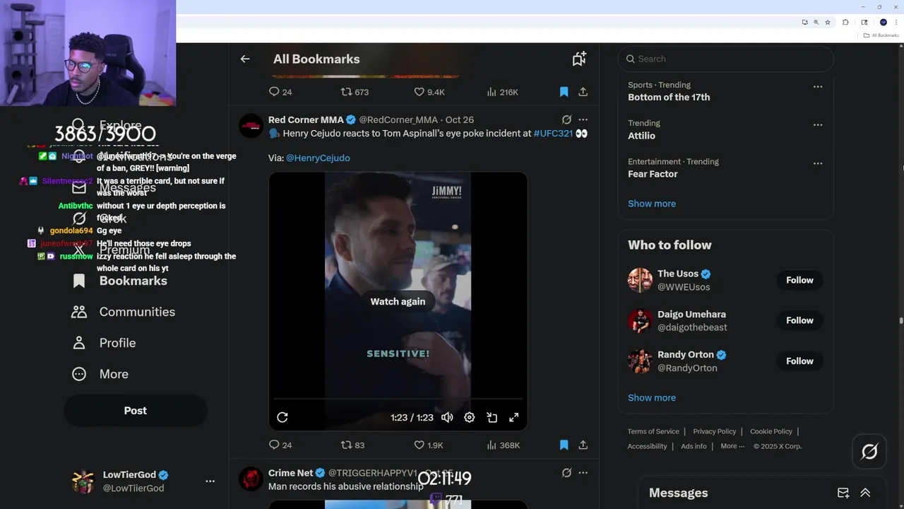Open Grok actions on the Crime Net post
The height and width of the screenshot is (509, 904).
pos(566,473)
